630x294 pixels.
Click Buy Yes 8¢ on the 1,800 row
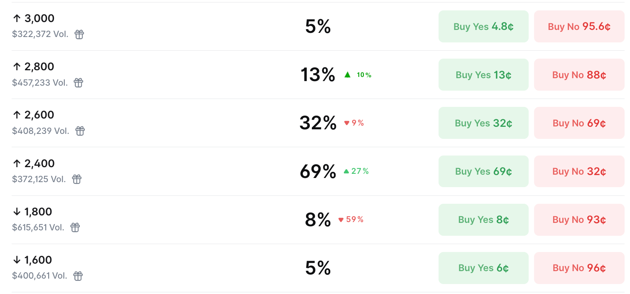(x=483, y=220)
